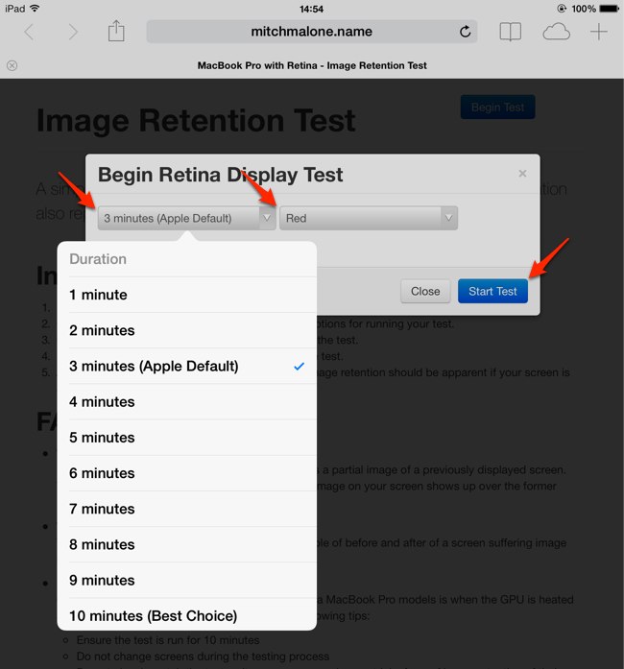Image resolution: width=624 pixels, height=669 pixels.
Task: Choose 10 minutes (Best Choice) option
Action: (x=187, y=615)
